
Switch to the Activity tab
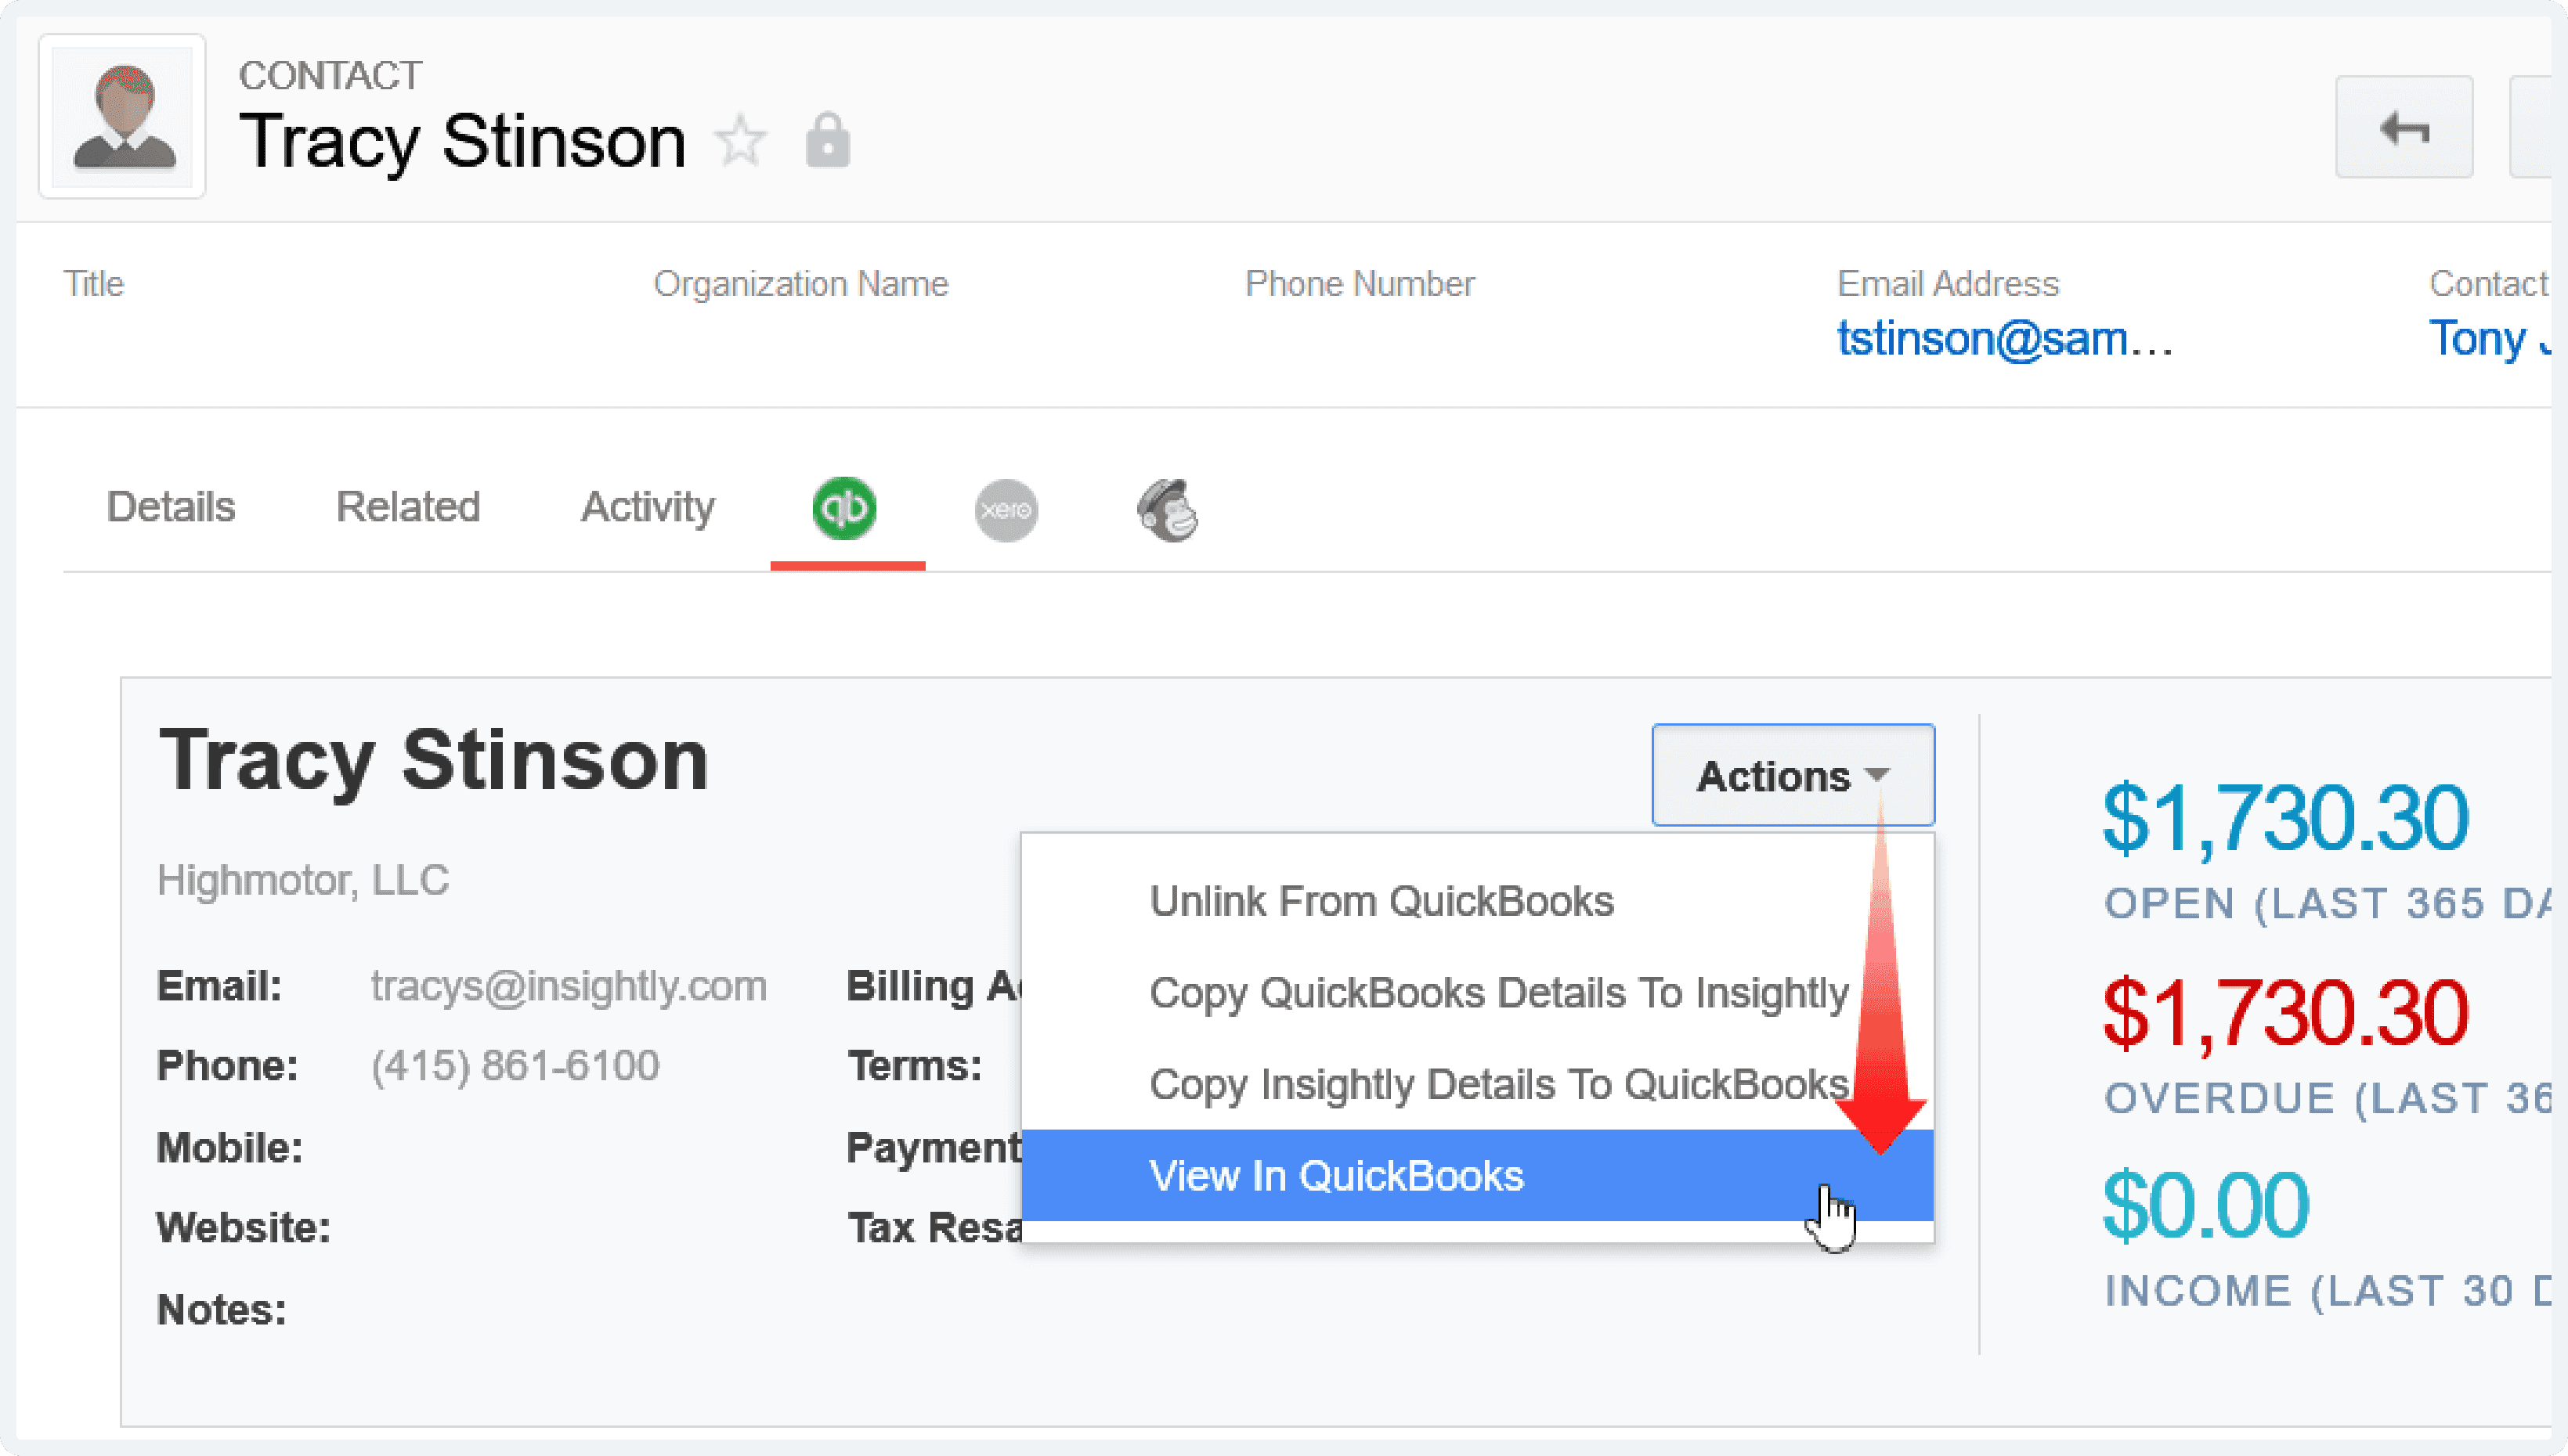648,507
